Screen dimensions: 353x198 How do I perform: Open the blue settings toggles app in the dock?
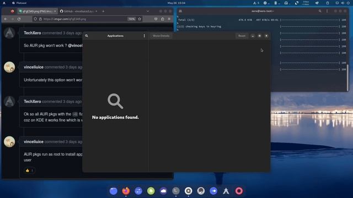[138, 191]
